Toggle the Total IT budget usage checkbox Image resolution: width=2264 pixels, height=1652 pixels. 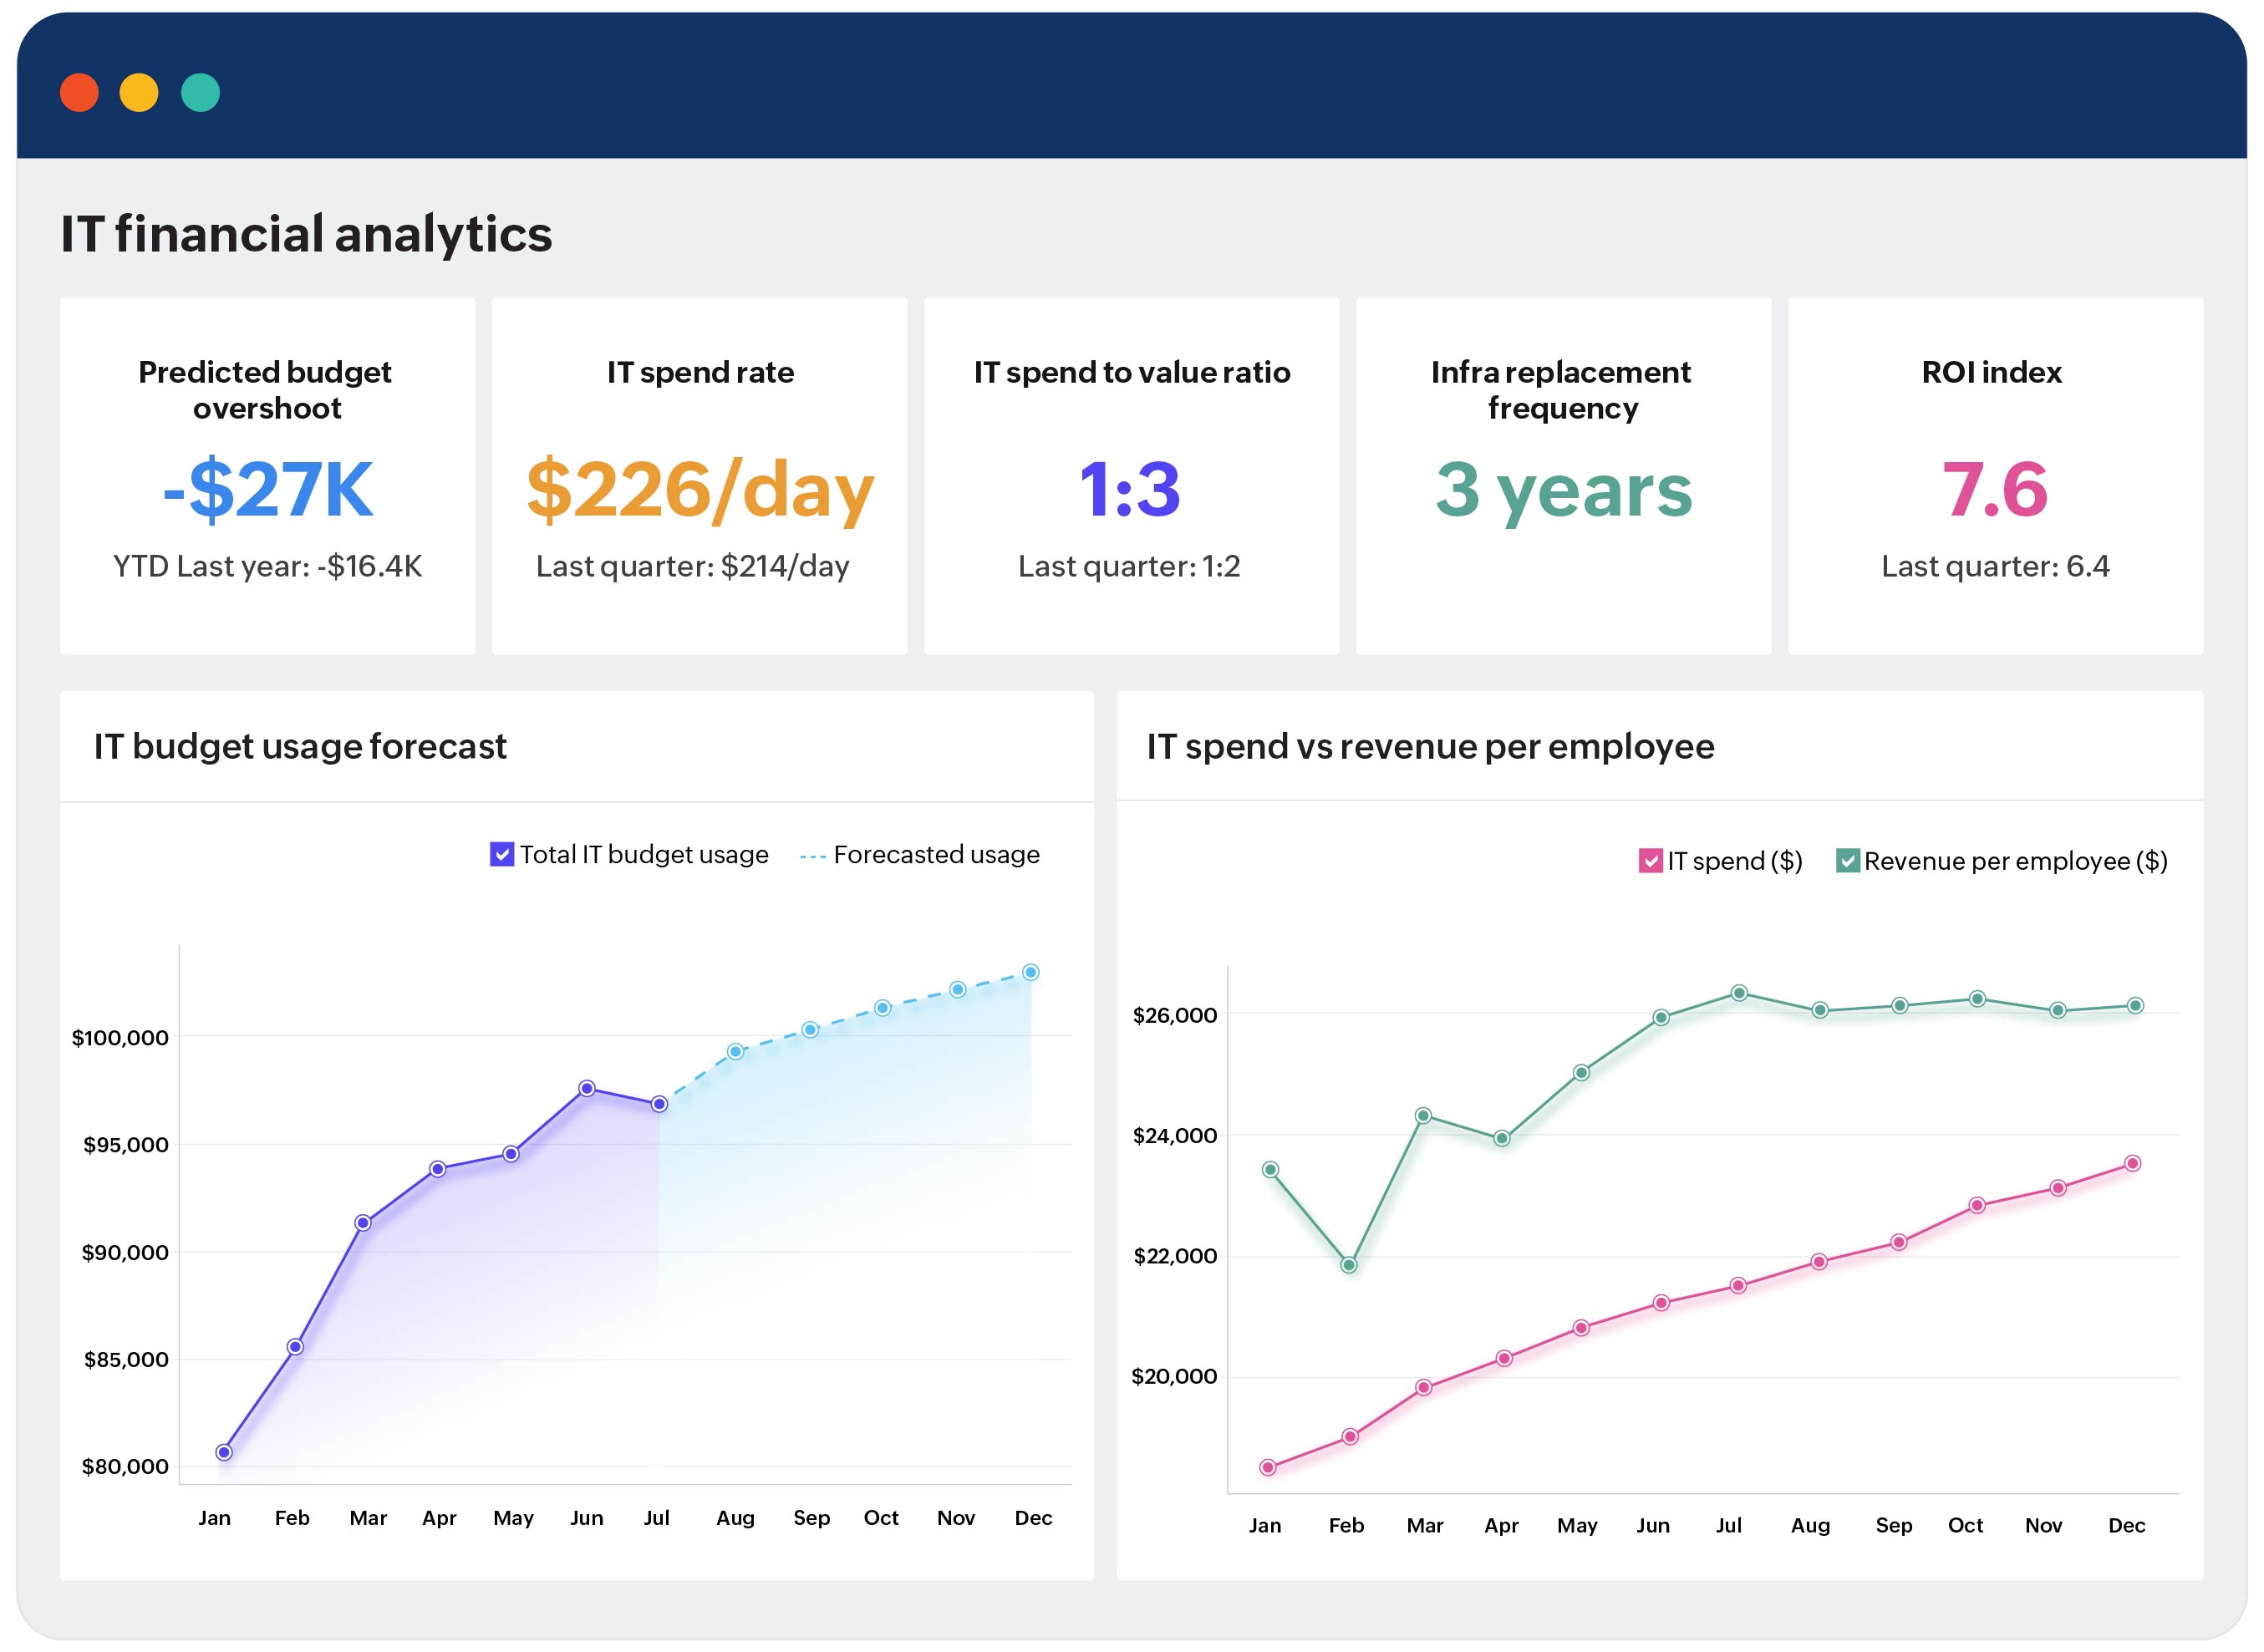point(501,854)
